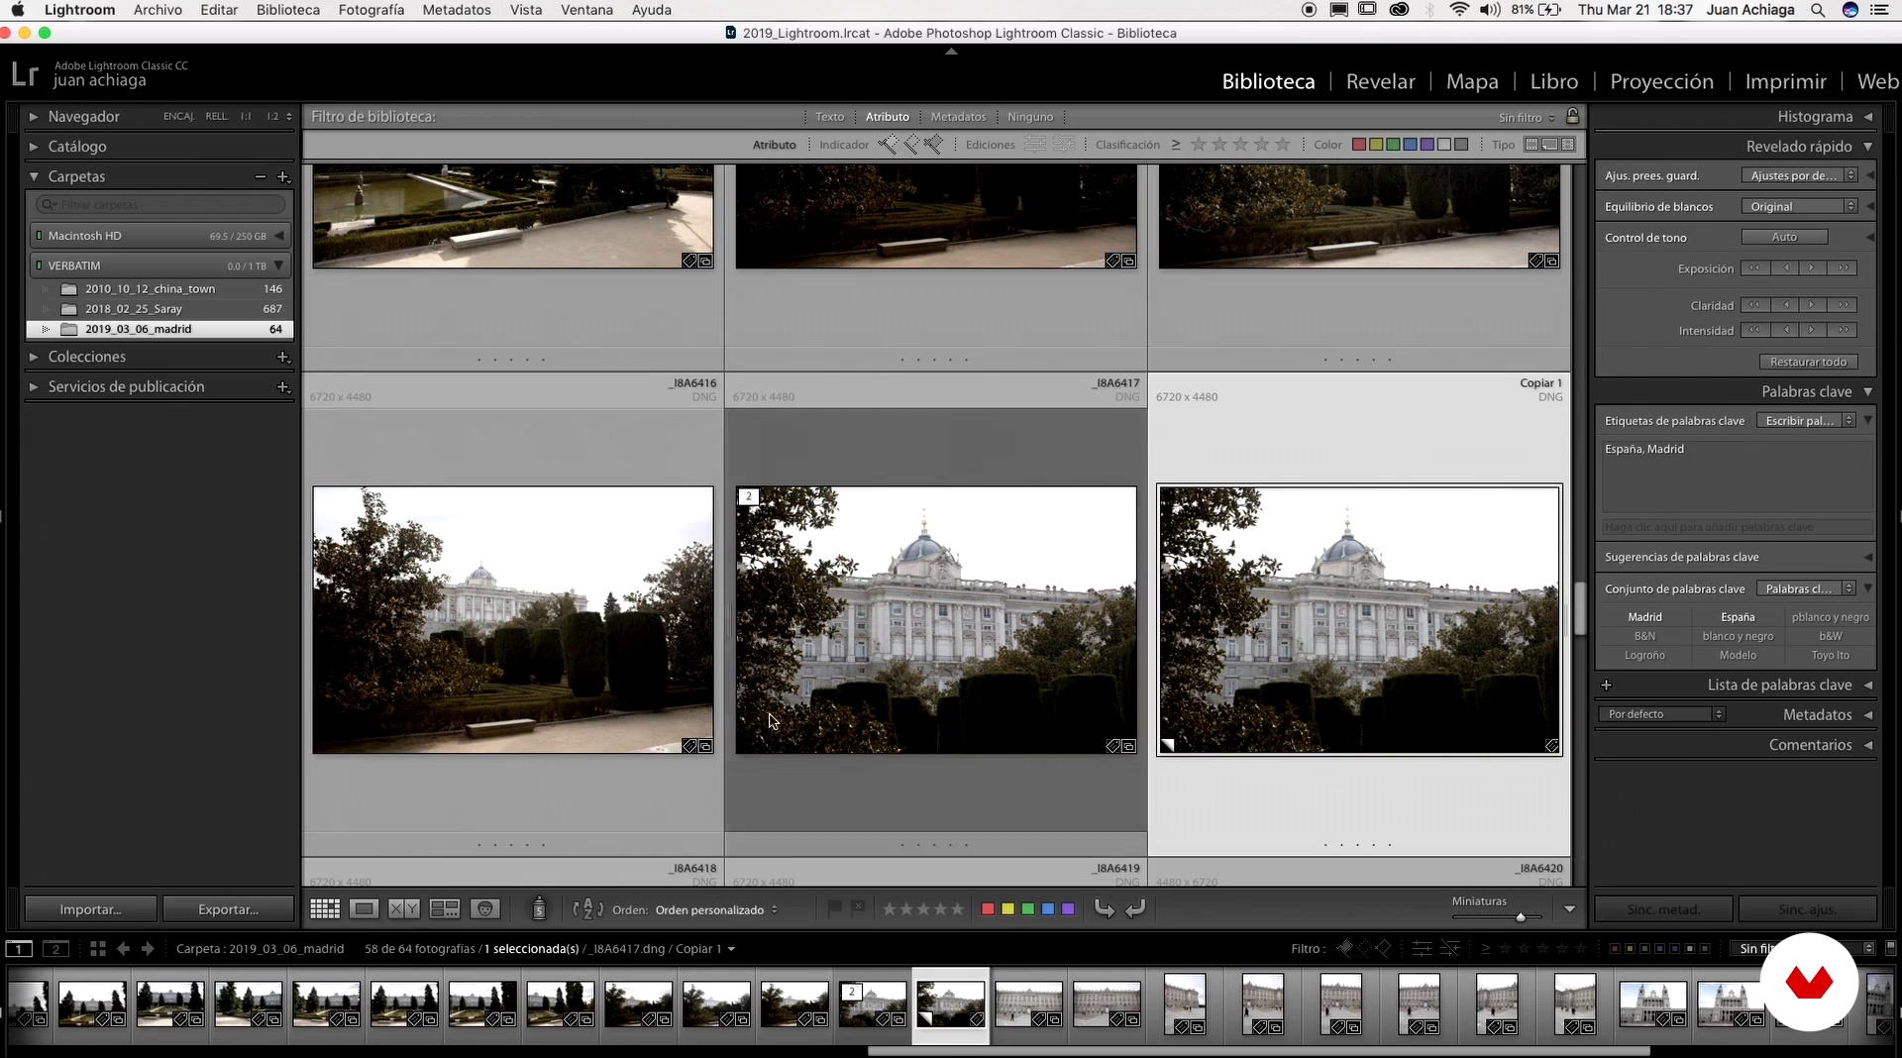
Task: Filter by master photos type icon
Action: click(1532, 145)
